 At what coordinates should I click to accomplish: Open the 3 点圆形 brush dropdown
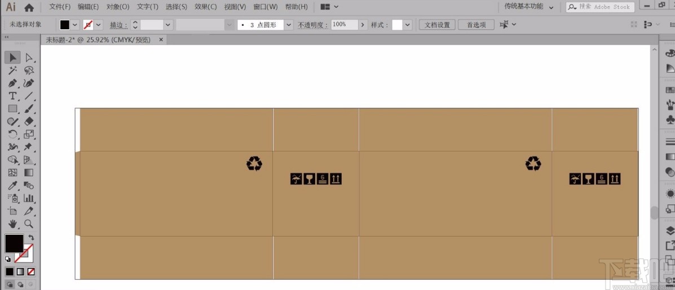point(288,24)
